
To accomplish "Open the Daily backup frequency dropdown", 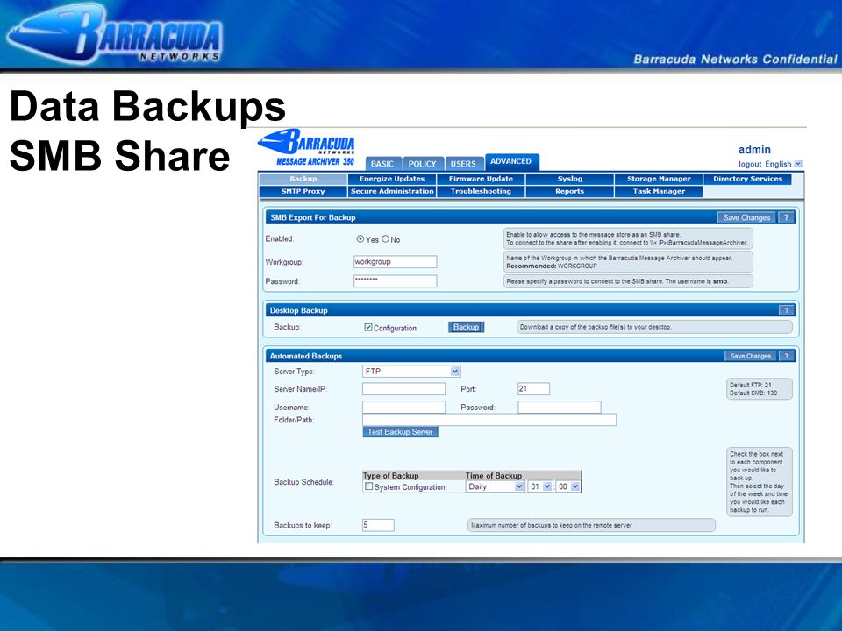I will (495, 486).
